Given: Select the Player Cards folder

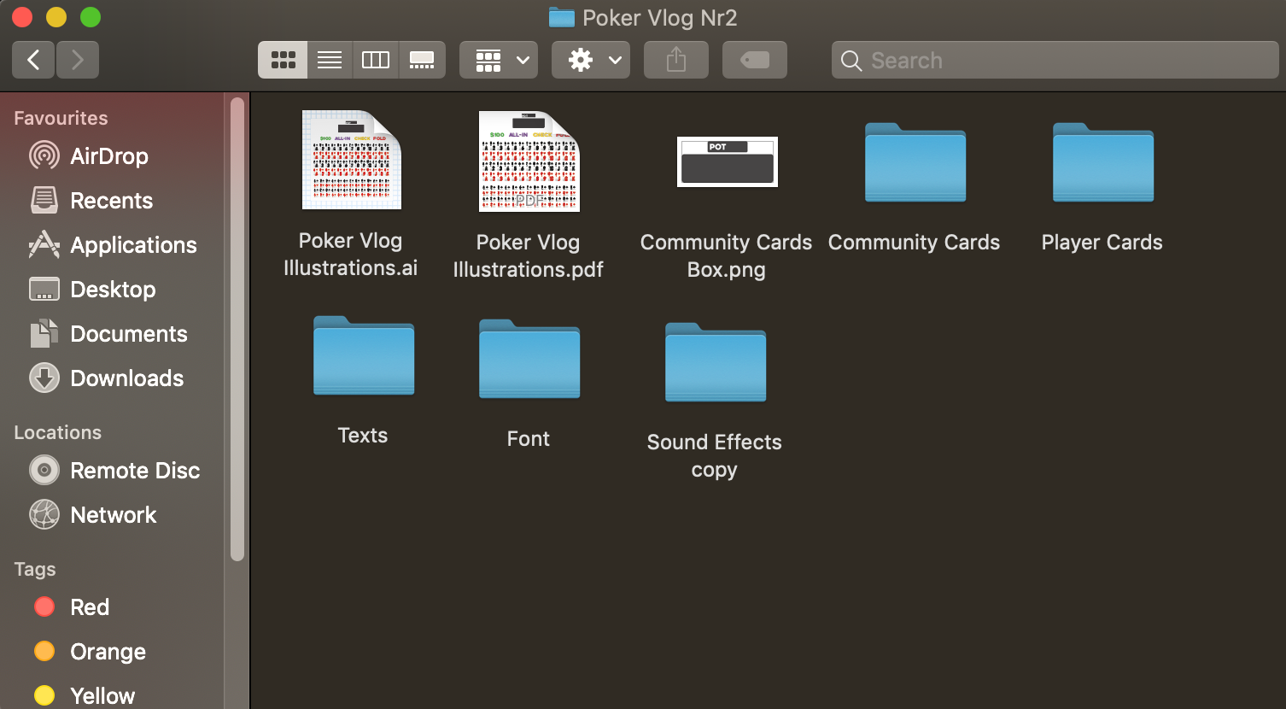Looking at the screenshot, I should pyautogui.click(x=1102, y=162).
